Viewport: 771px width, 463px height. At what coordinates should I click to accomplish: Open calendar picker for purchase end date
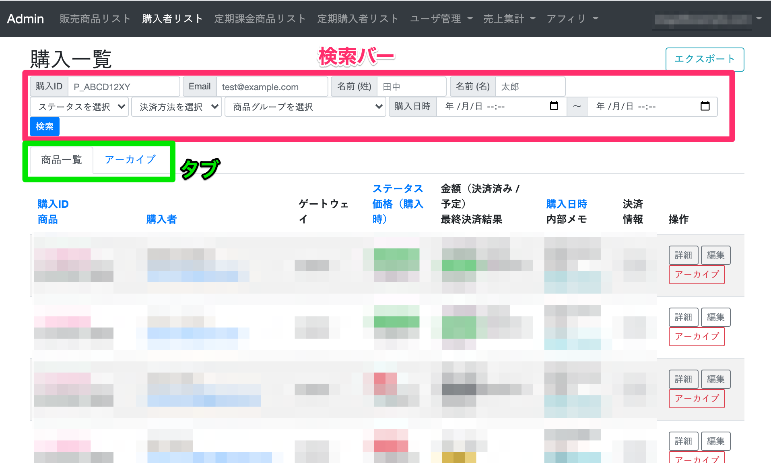point(705,106)
